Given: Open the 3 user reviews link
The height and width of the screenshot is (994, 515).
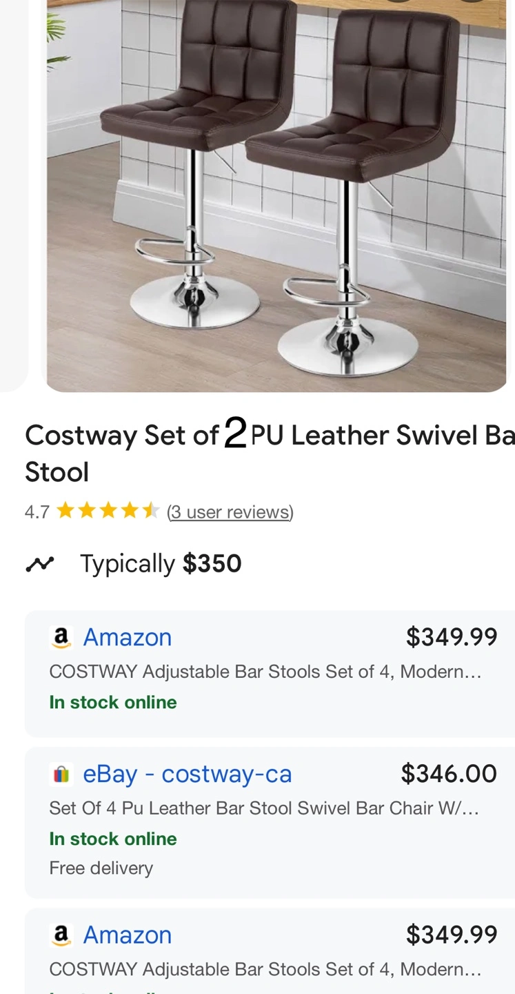Looking at the screenshot, I should (230, 512).
